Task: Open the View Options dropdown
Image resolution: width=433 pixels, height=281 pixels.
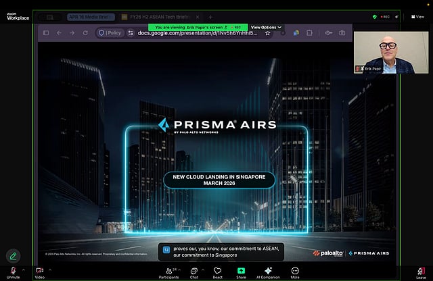Action: point(267,27)
